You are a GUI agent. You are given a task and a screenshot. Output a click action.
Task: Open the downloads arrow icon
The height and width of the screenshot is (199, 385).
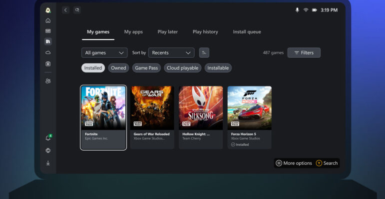click(48, 163)
